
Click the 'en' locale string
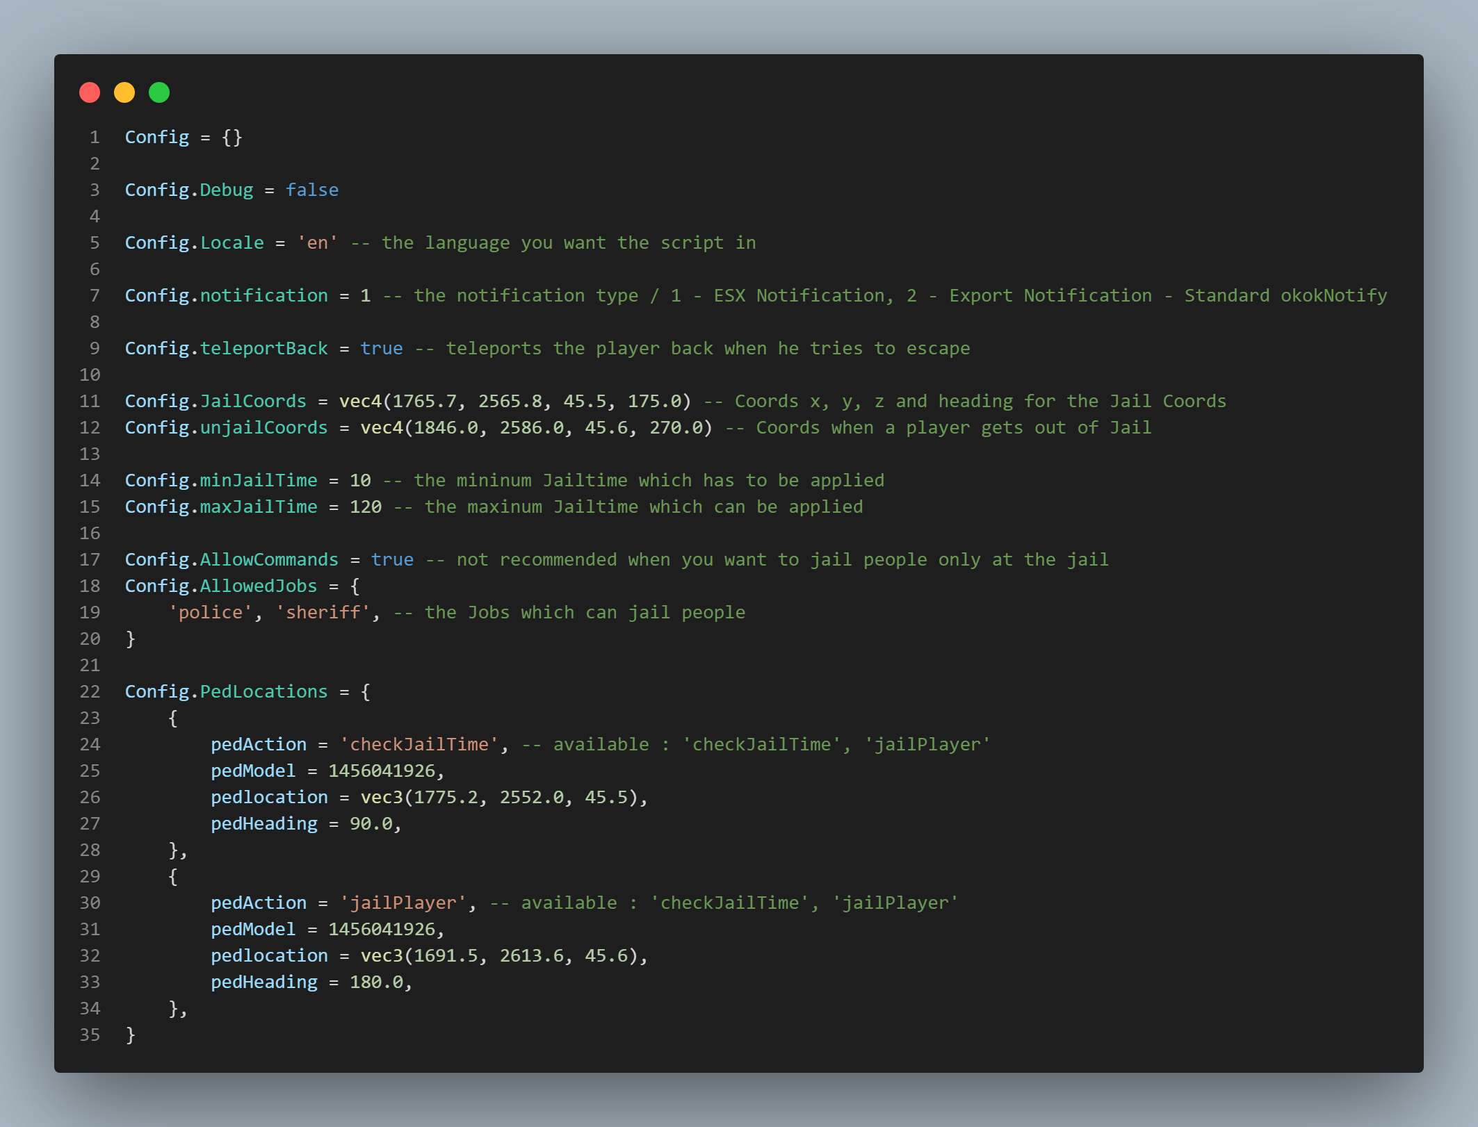318,243
